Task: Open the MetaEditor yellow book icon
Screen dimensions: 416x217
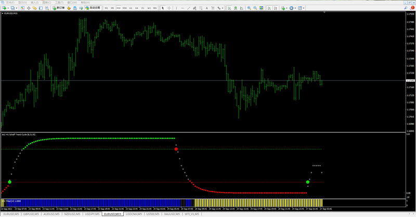Action: point(69,8)
